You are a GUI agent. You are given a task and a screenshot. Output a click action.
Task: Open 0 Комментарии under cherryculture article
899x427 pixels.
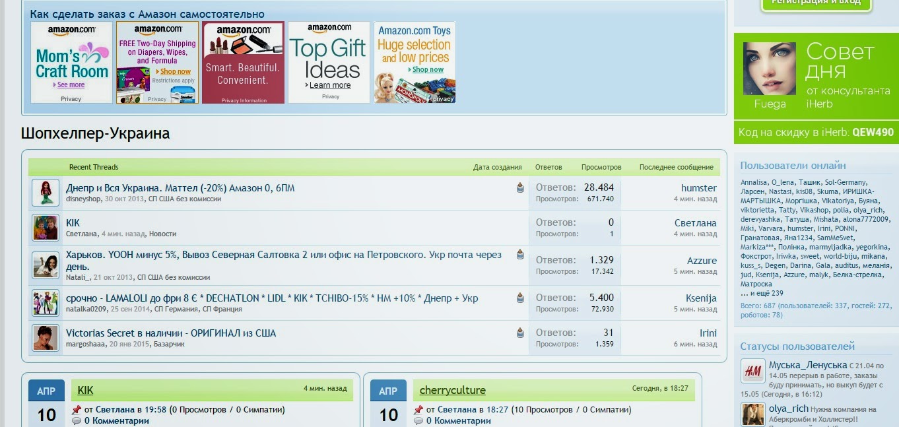pos(459,421)
